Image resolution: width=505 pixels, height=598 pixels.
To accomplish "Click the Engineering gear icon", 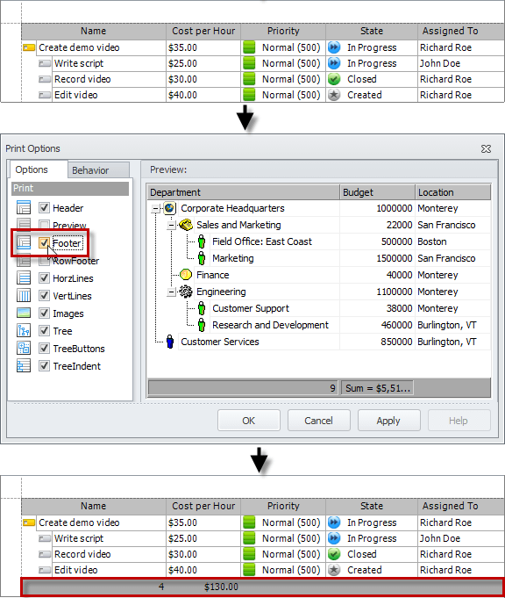I will [186, 292].
